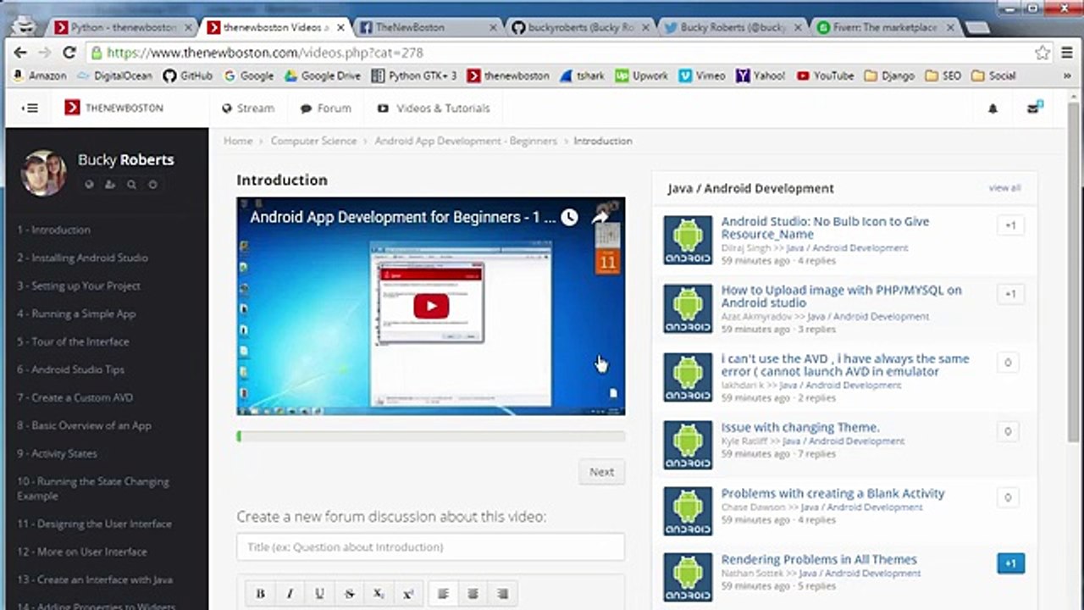
Task: Click the settings circle icon under Bucky Roberts
Action: [x=152, y=184]
